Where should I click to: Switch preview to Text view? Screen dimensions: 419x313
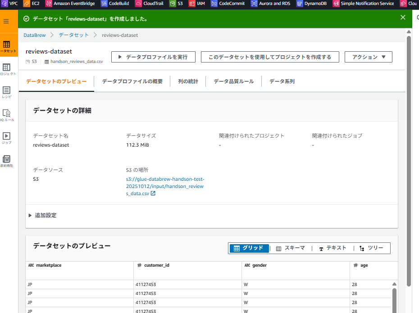(332, 248)
